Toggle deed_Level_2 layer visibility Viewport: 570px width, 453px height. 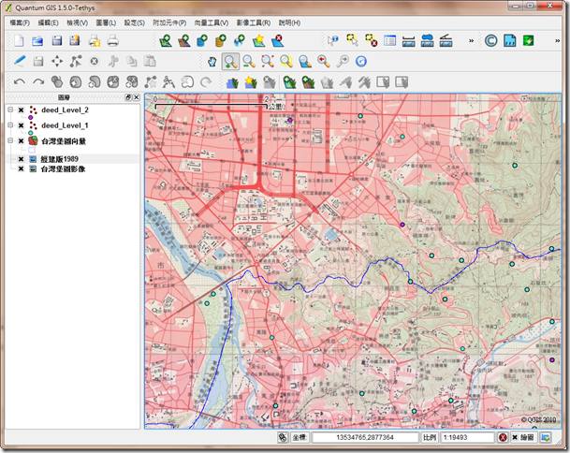pyautogui.click(x=22, y=110)
